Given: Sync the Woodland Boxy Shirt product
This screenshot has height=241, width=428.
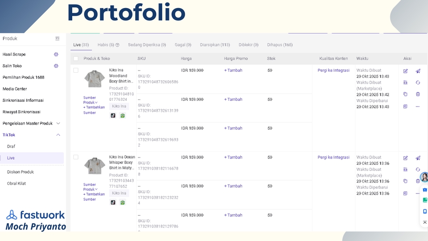Looking at the screenshot, I should pos(418,83).
